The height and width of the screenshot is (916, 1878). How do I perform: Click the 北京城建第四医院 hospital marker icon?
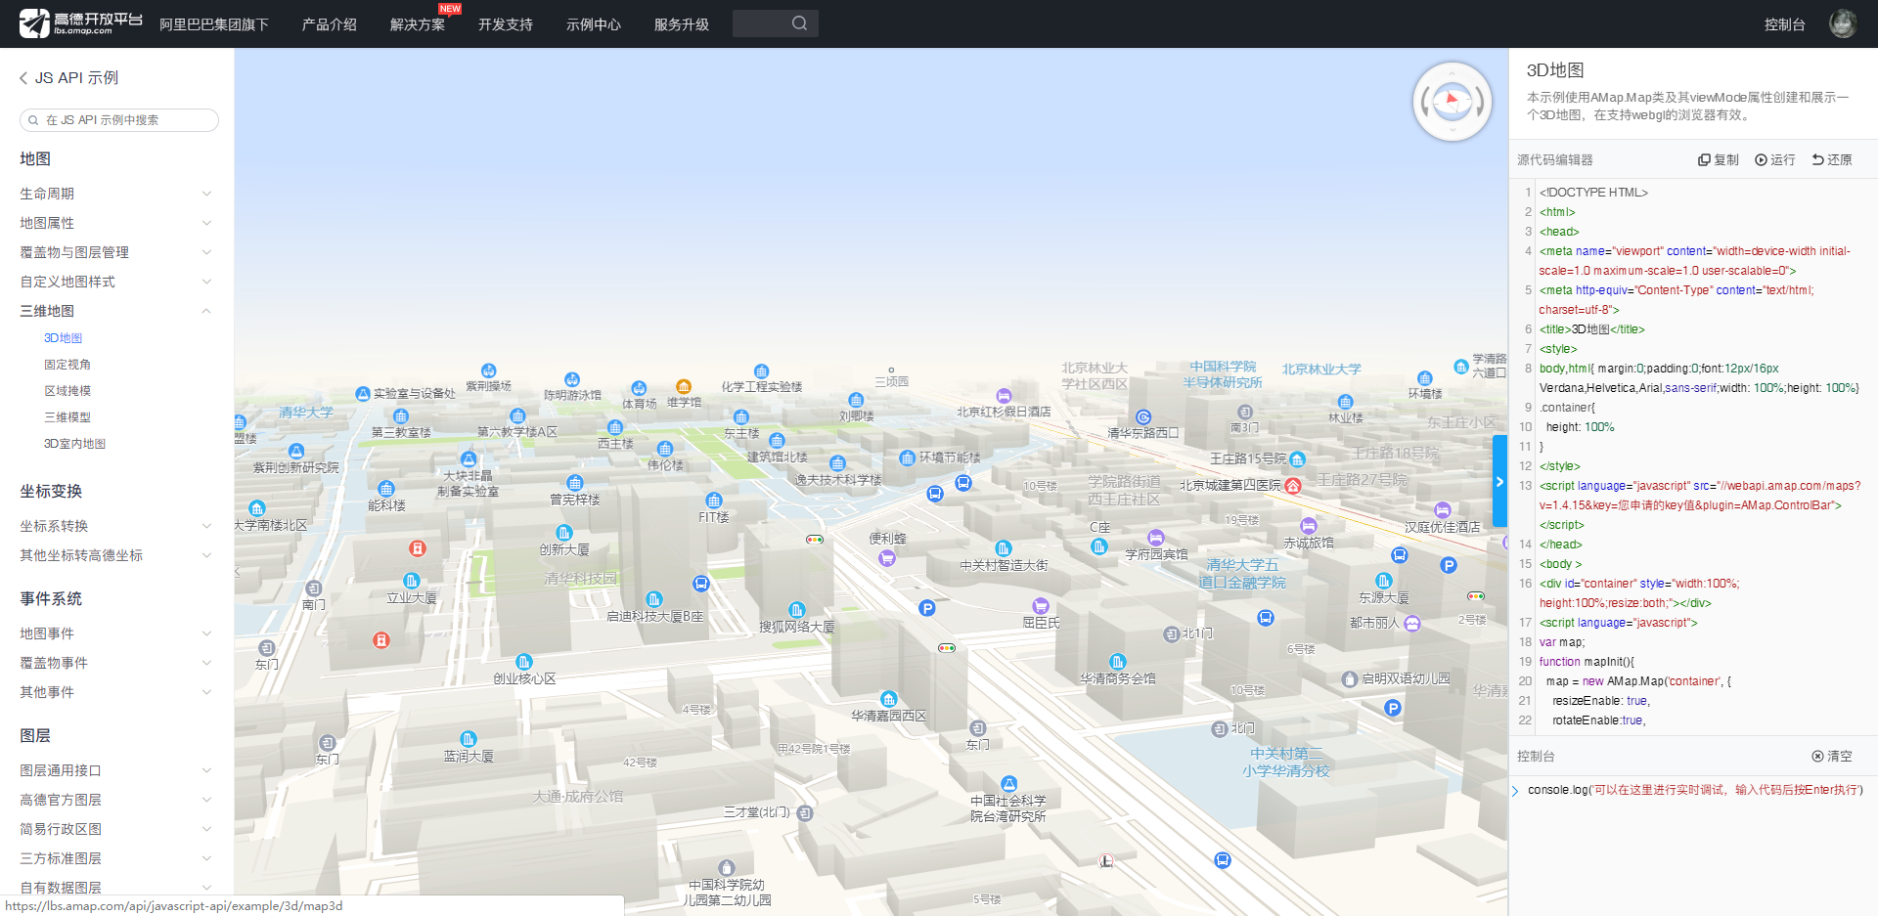pyautogui.click(x=1293, y=486)
